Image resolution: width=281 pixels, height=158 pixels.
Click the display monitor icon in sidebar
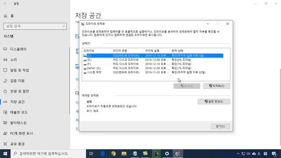[x=5, y=49]
